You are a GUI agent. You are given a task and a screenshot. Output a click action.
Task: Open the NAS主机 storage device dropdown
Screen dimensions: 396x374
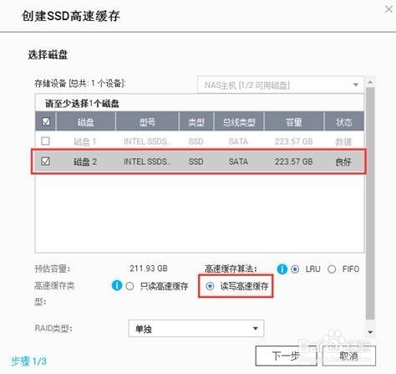(x=281, y=85)
